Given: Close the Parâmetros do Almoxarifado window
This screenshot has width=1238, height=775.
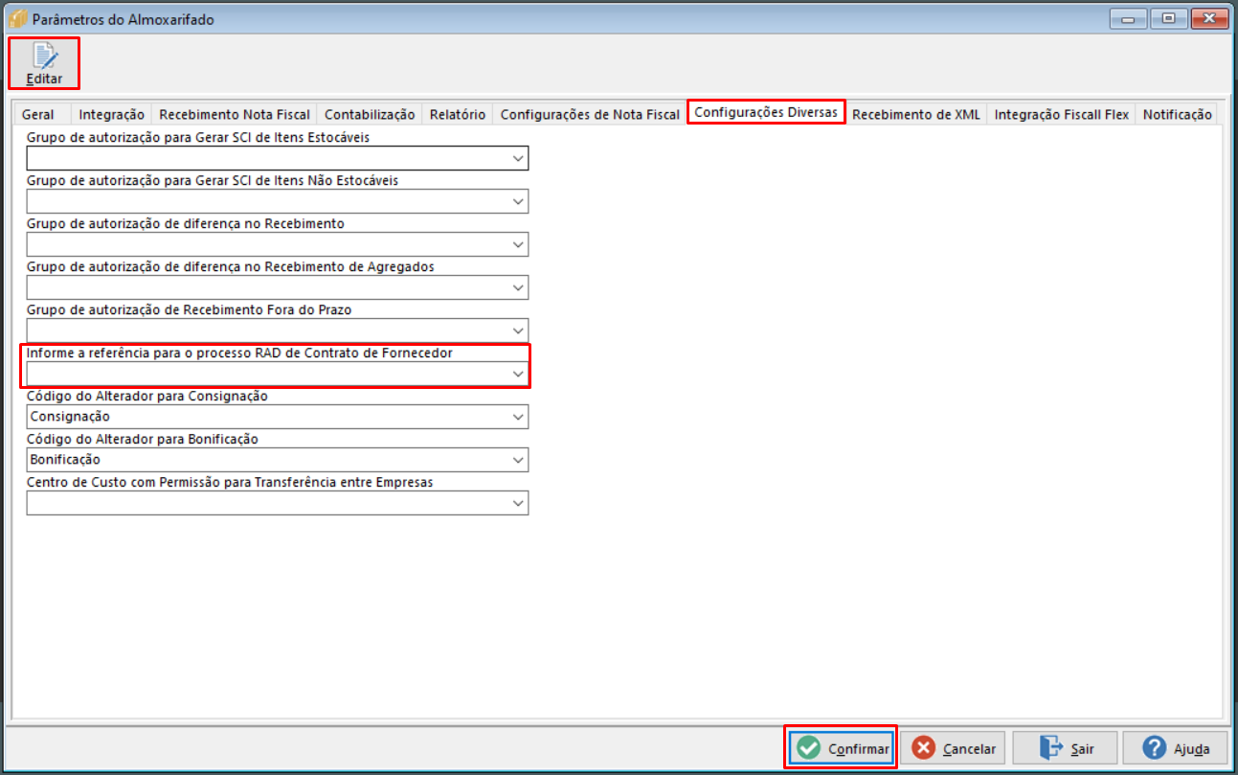Looking at the screenshot, I should click(1209, 17).
